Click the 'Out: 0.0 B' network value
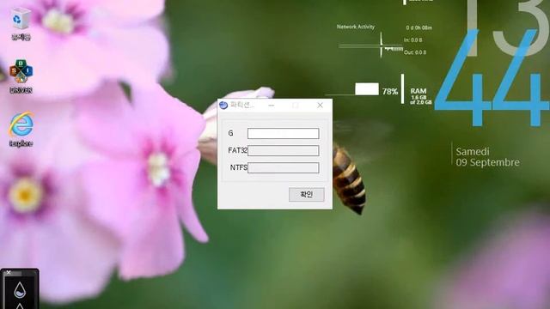 415,52
